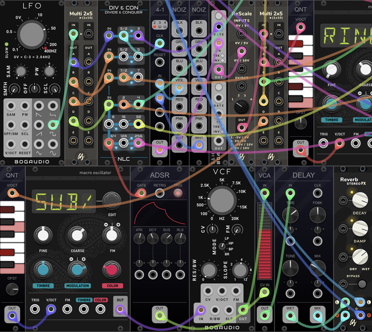
Task: Click the DIV & CON 128 output jack
Action: coord(123,143)
